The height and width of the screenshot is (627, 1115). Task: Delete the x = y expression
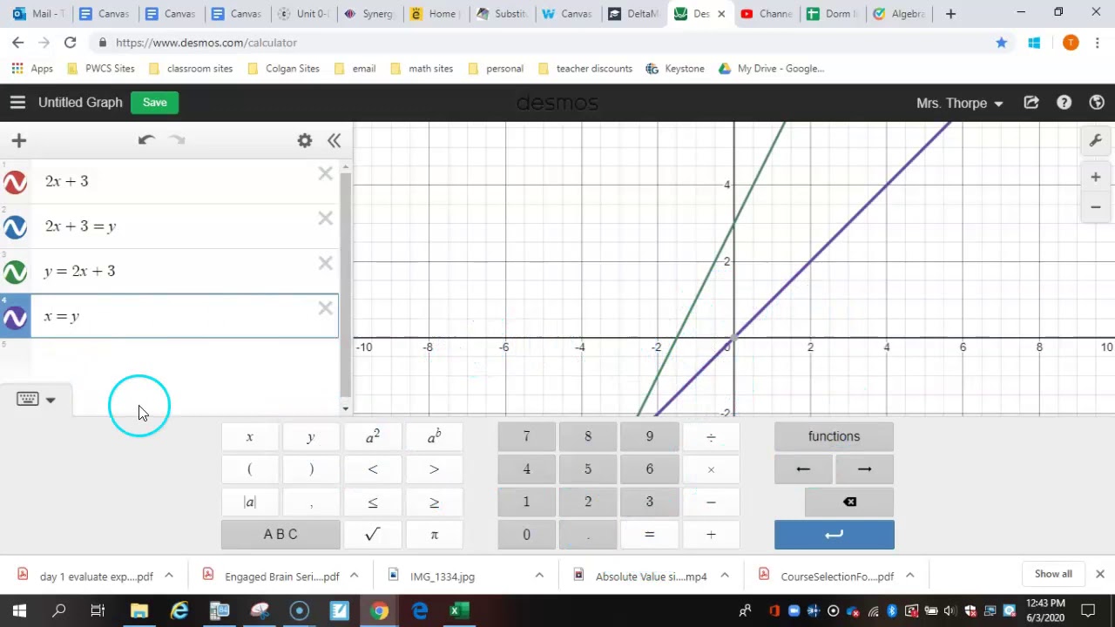pos(326,308)
